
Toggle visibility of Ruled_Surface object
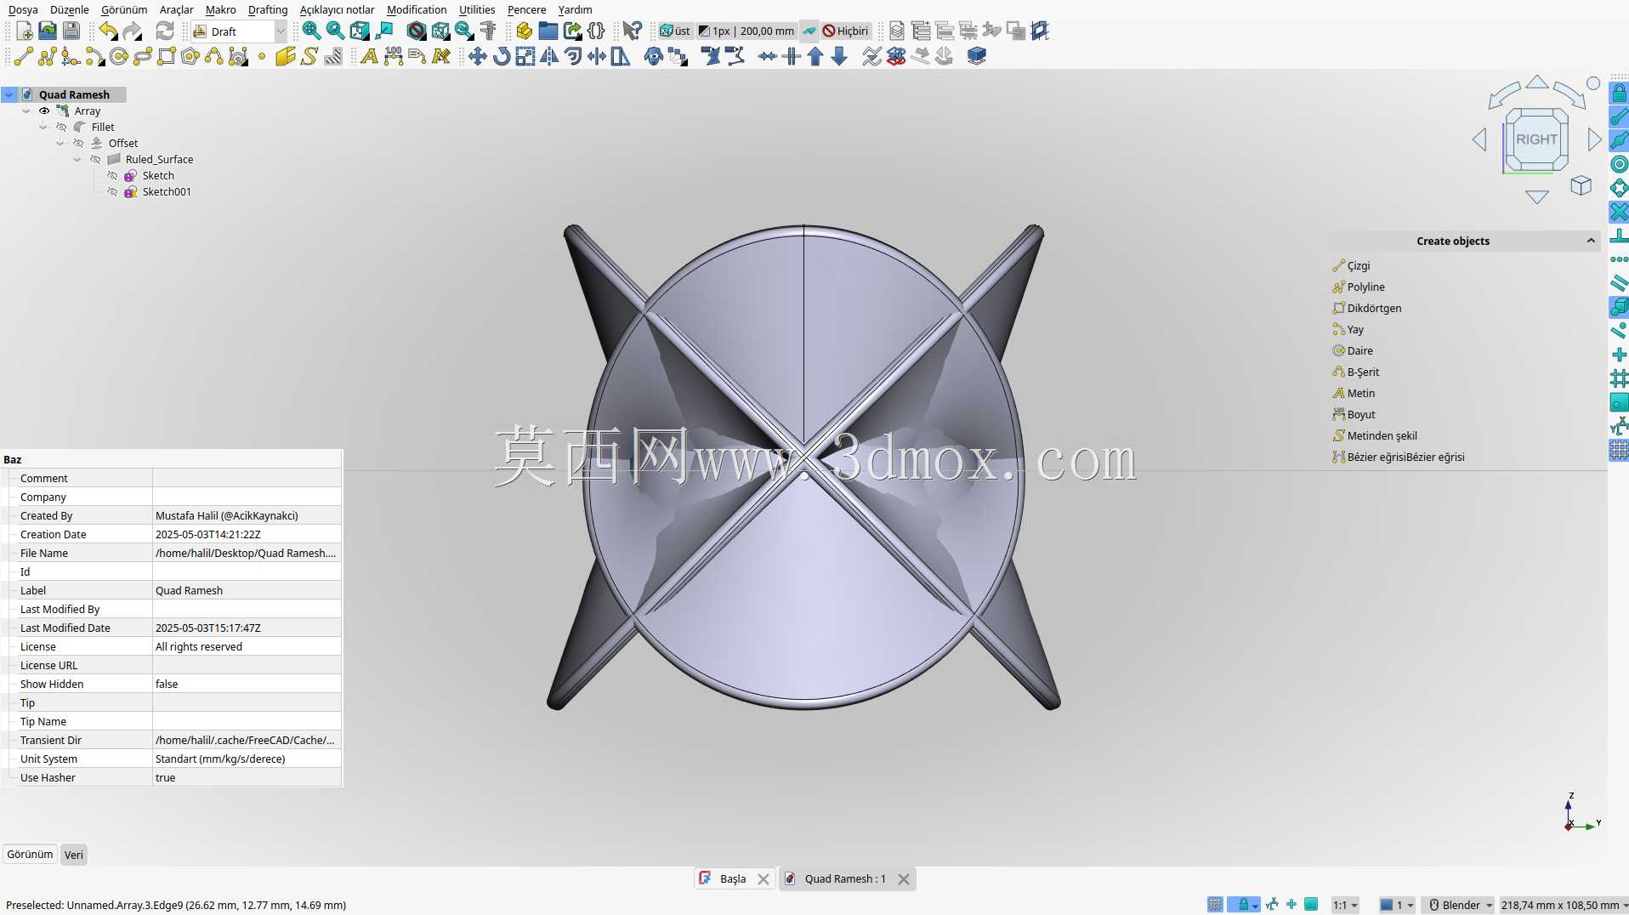click(x=95, y=160)
